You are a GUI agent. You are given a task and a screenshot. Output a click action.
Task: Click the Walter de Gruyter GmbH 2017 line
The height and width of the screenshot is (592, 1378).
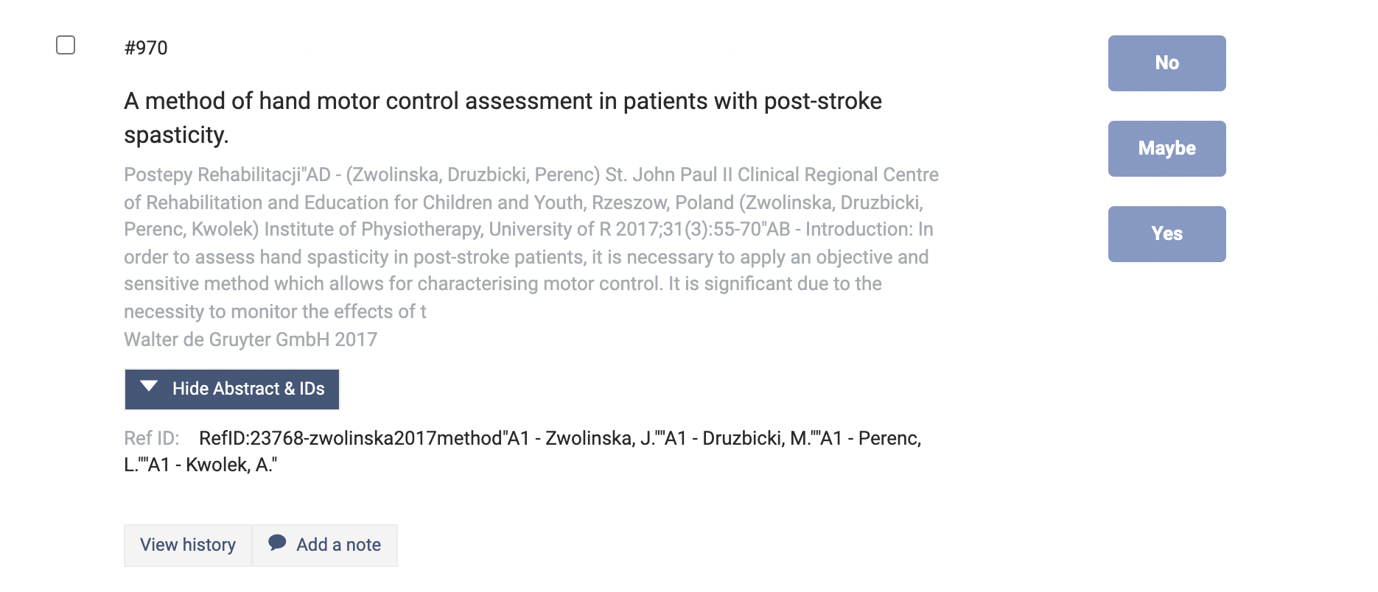pyautogui.click(x=251, y=339)
